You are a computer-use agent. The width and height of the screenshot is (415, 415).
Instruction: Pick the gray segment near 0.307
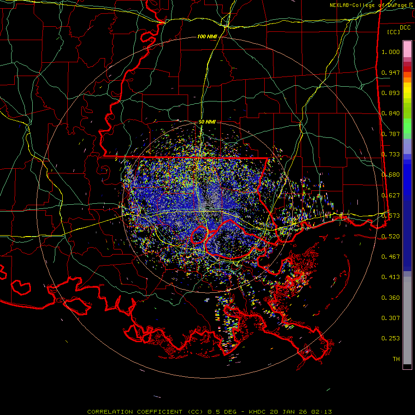click(407, 320)
